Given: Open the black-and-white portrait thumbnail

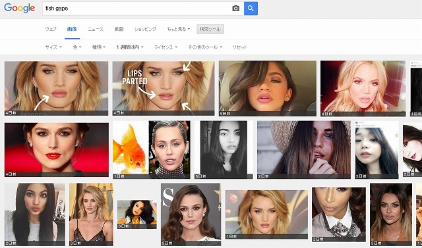Looking at the screenshot, I should (224, 150).
